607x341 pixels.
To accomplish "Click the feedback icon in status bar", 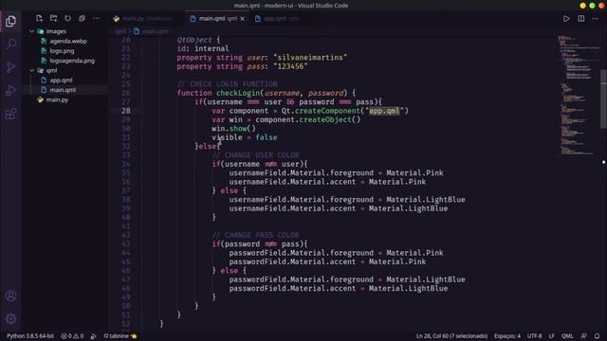I will tap(583, 336).
